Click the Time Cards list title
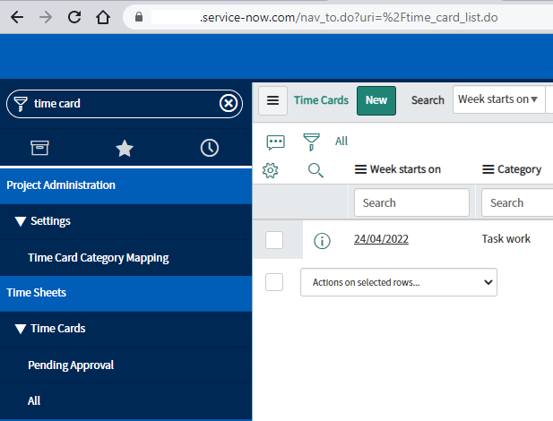The image size is (553, 421). point(321,100)
